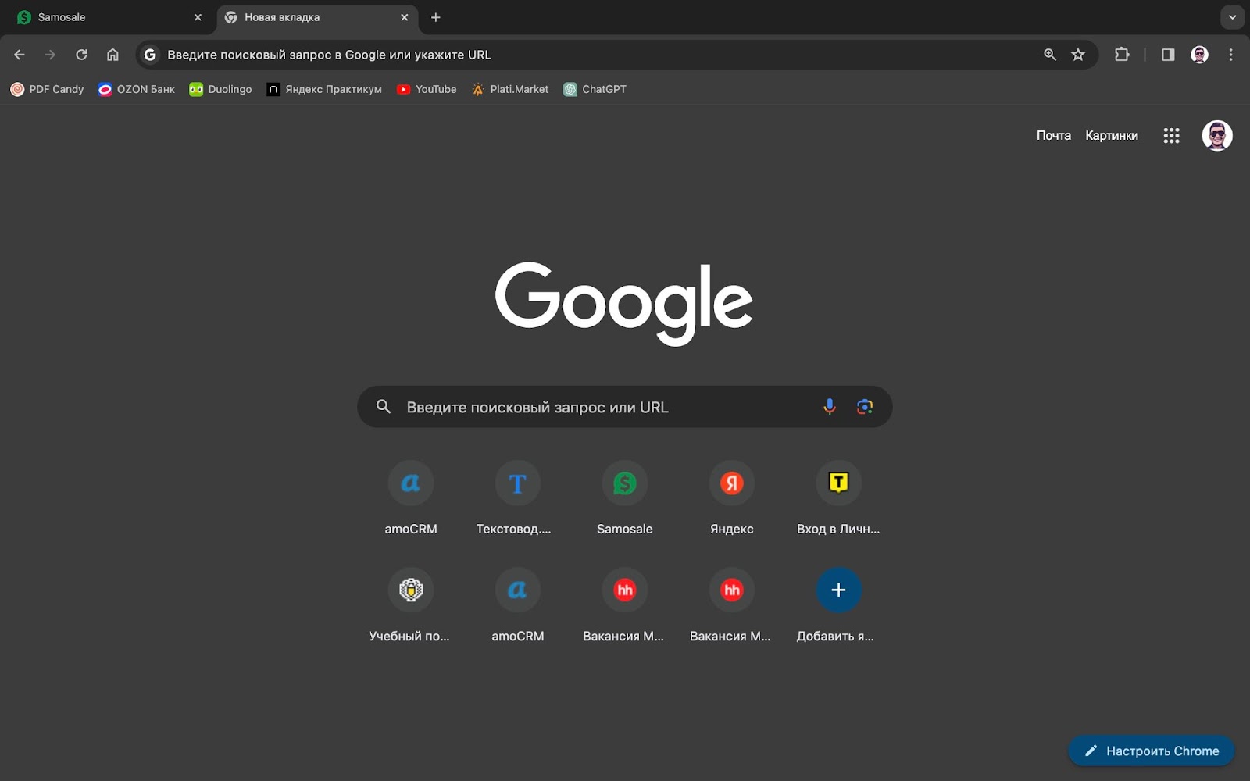The width and height of the screenshot is (1250, 781).
Task: Click the Google G icon in address bar
Action: [x=150, y=55]
